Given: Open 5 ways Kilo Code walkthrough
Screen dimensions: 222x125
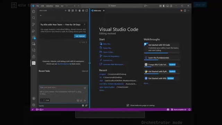Looking at the screenshot, I should [162, 65].
